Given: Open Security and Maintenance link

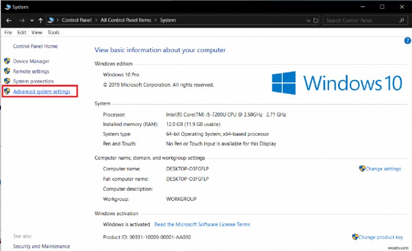Looking at the screenshot, I should click(x=42, y=246).
